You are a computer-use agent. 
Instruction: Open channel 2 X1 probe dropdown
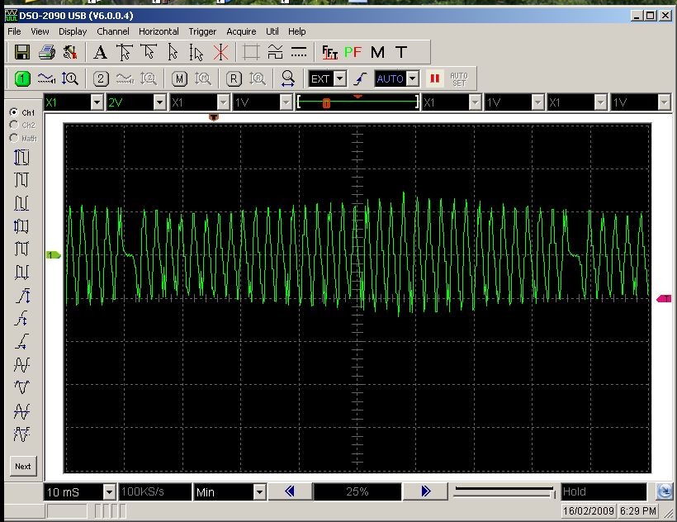click(x=223, y=102)
